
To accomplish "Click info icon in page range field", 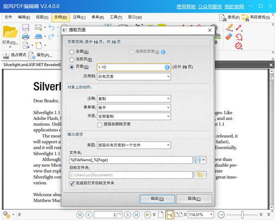I will pyautogui.click(x=167, y=67).
